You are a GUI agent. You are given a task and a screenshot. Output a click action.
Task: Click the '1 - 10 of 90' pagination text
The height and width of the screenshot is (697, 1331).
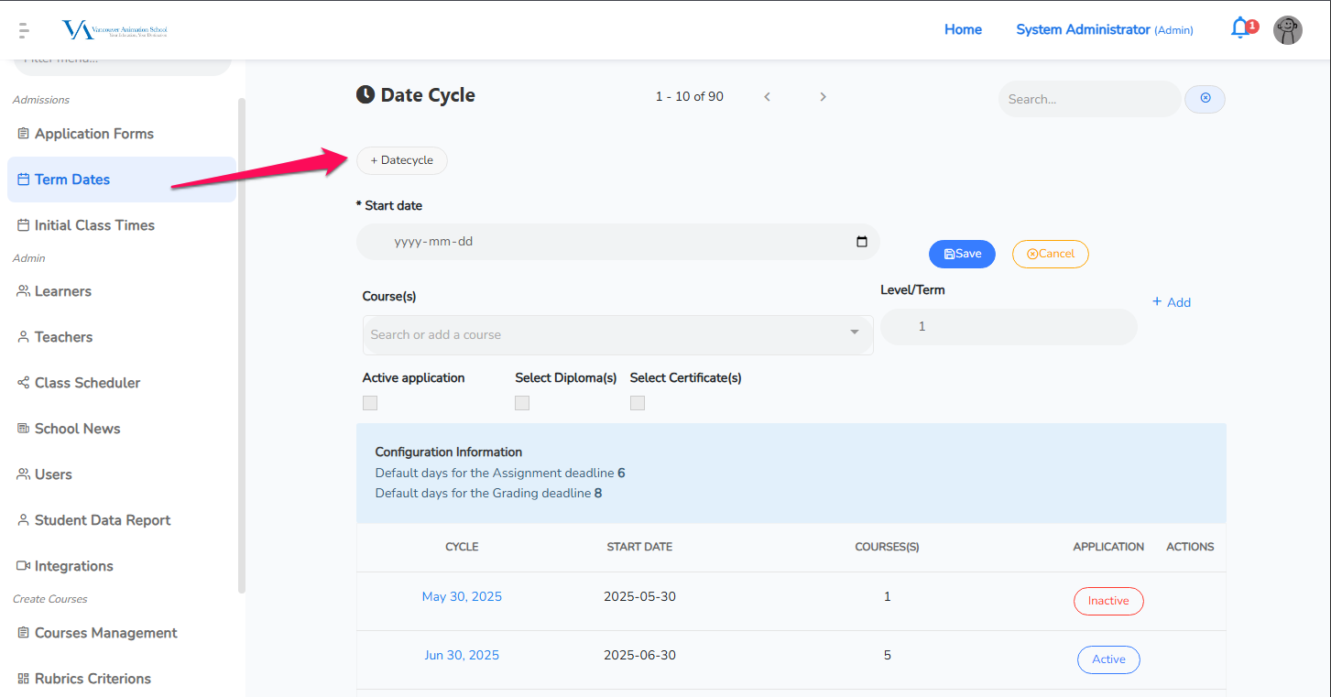point(690,96)
